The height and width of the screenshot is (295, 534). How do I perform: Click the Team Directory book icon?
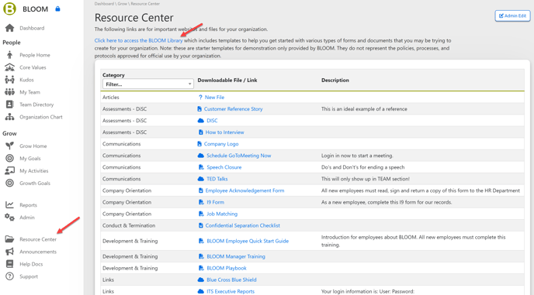tap(9, 105)
